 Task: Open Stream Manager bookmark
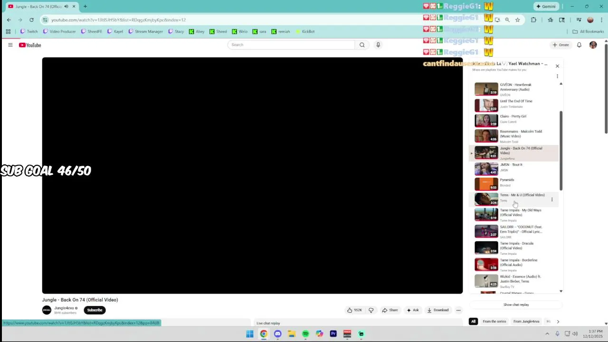(146, 31)
